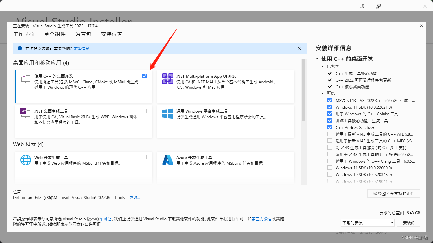The image size is (433, 243).
Task: Open the 许可证 link
Action: [x=105, y=219]
